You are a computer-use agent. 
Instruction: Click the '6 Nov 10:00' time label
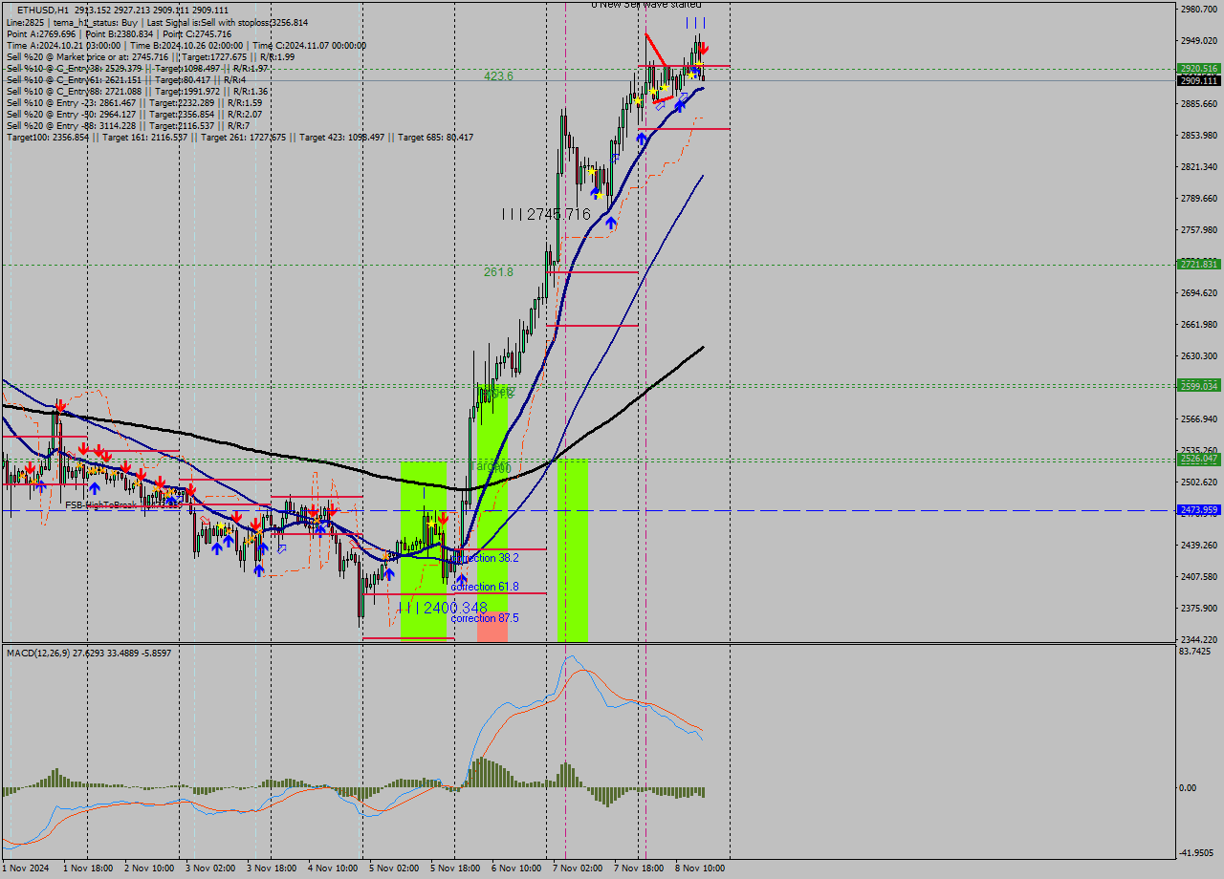516,868
